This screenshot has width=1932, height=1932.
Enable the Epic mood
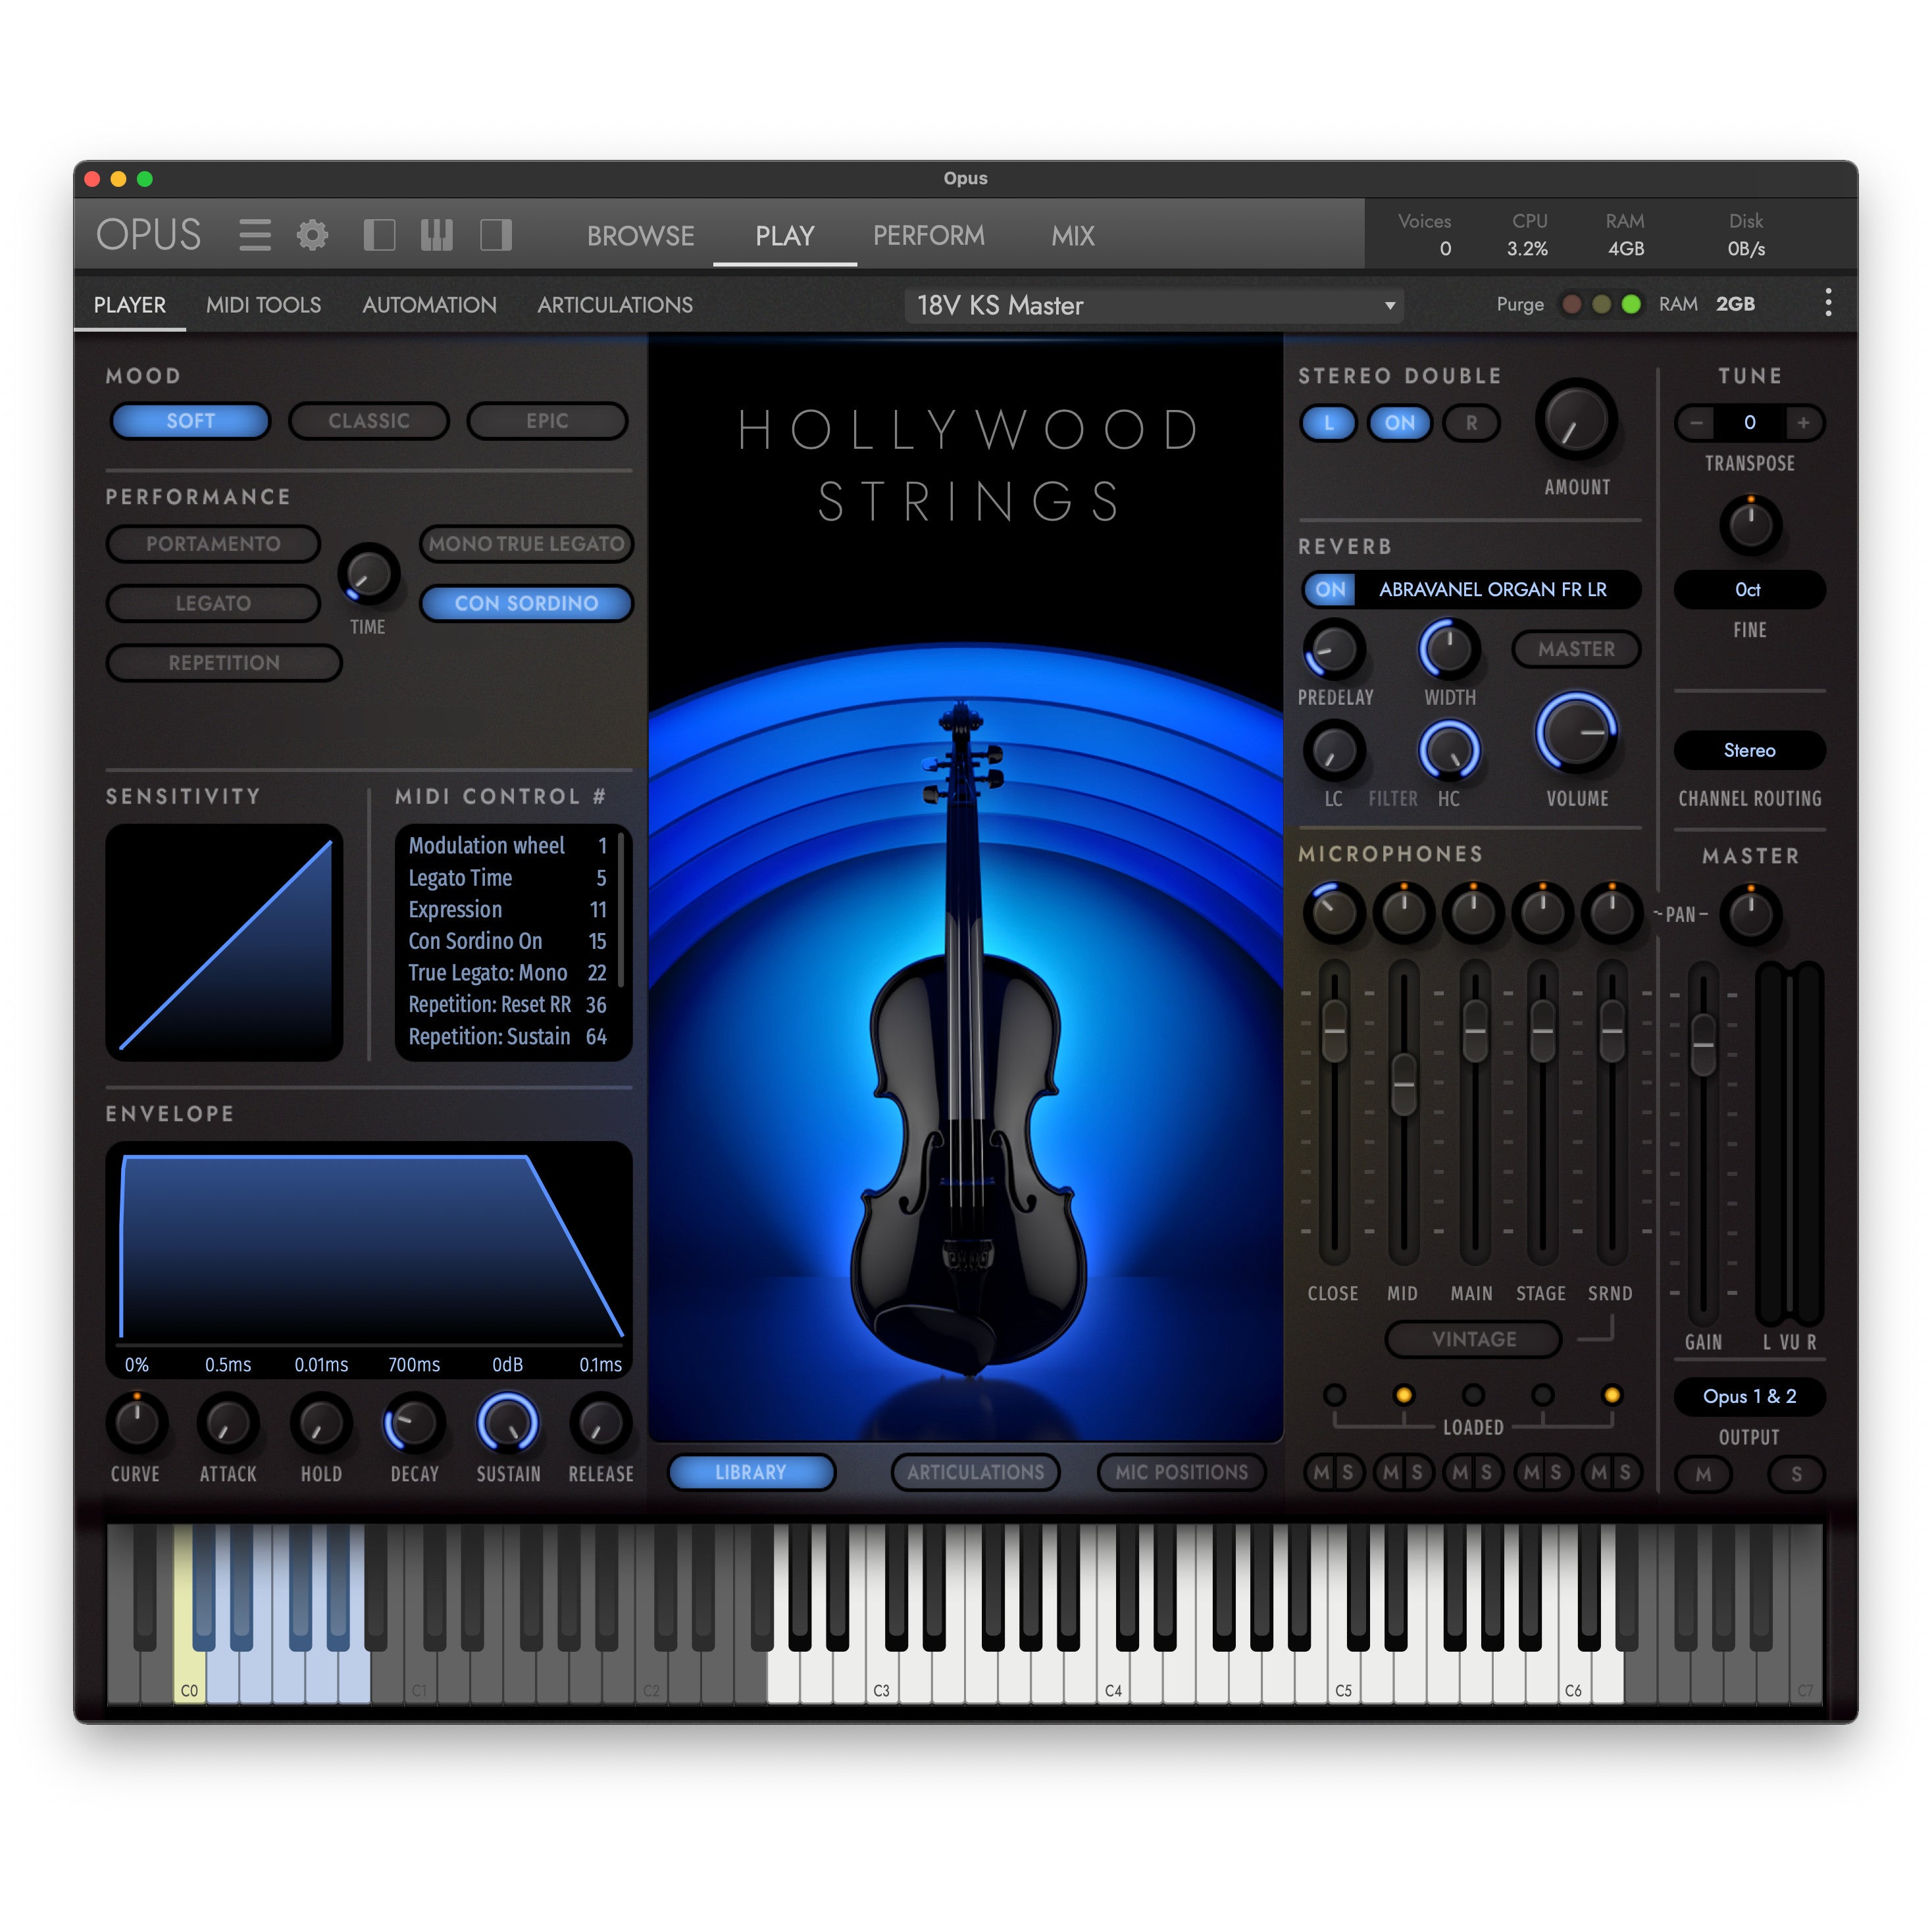[x=547, y=421]
